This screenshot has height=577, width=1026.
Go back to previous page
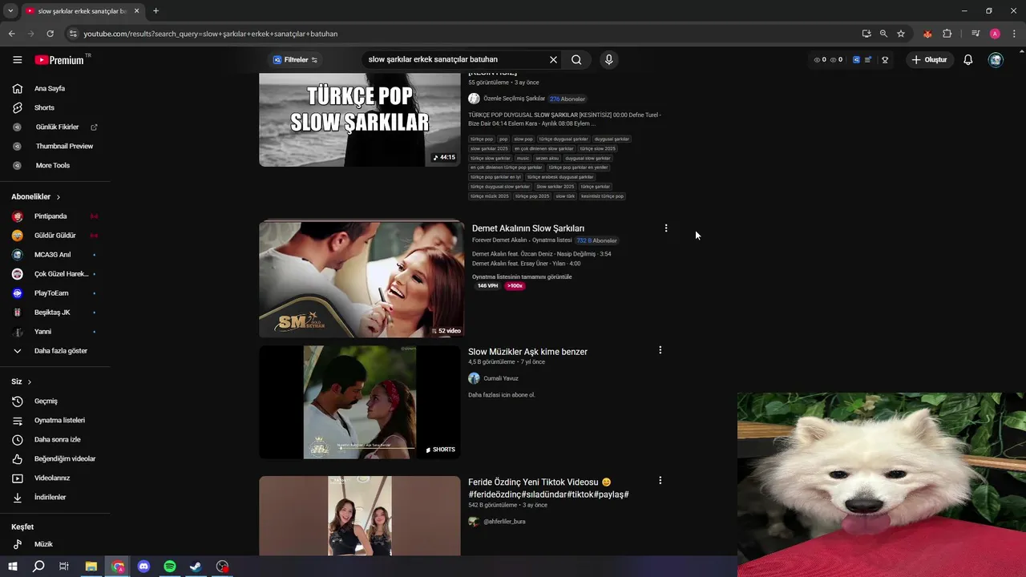[x=11, y=34]
